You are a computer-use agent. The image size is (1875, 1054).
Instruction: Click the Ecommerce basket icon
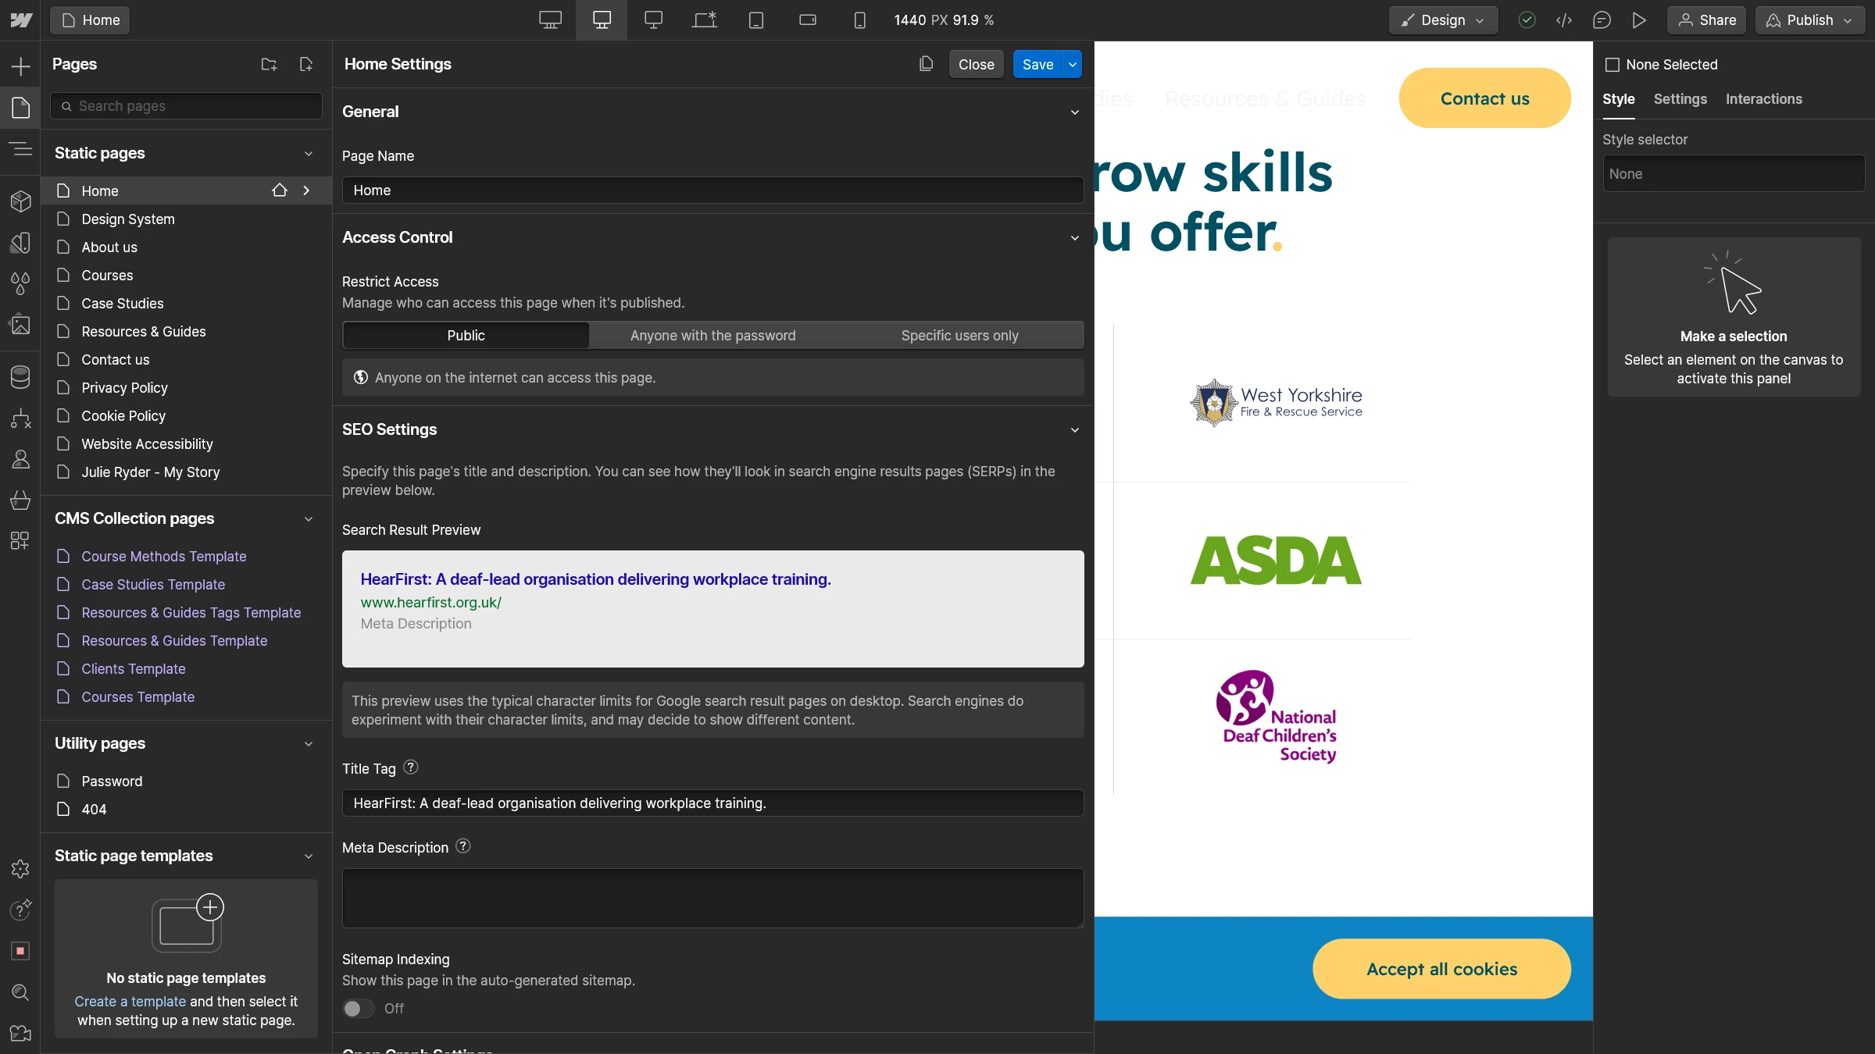tap(20, 500)
